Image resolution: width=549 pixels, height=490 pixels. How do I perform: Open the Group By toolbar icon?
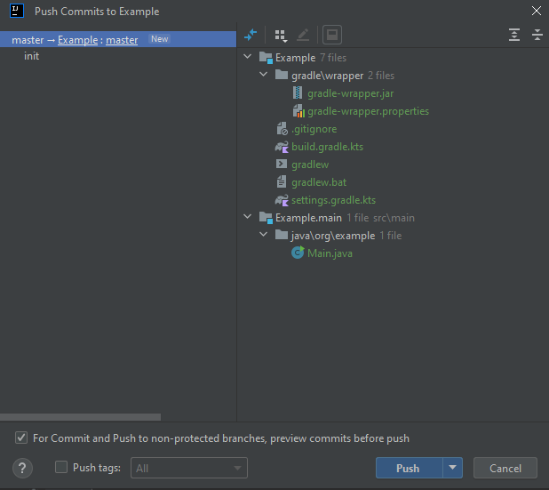click(281, 35)
